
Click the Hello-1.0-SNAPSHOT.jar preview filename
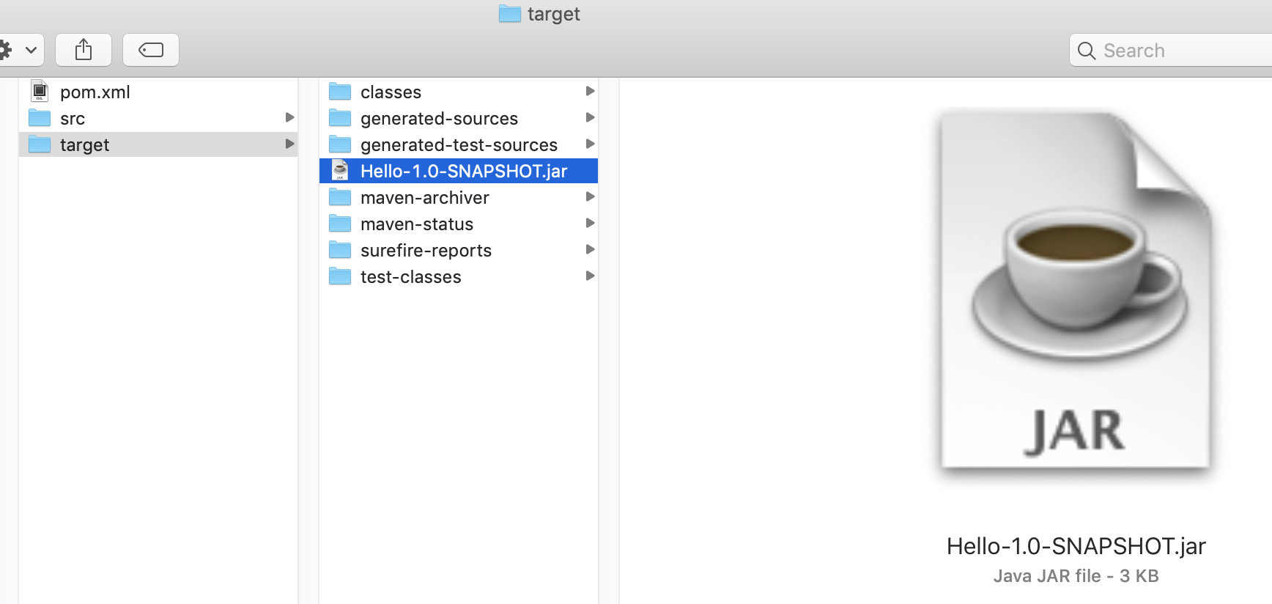pyautogui.click(x=1076, y=546)
